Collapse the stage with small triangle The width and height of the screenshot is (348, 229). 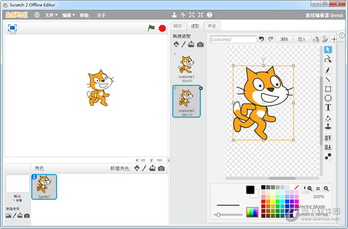[168, 160]
